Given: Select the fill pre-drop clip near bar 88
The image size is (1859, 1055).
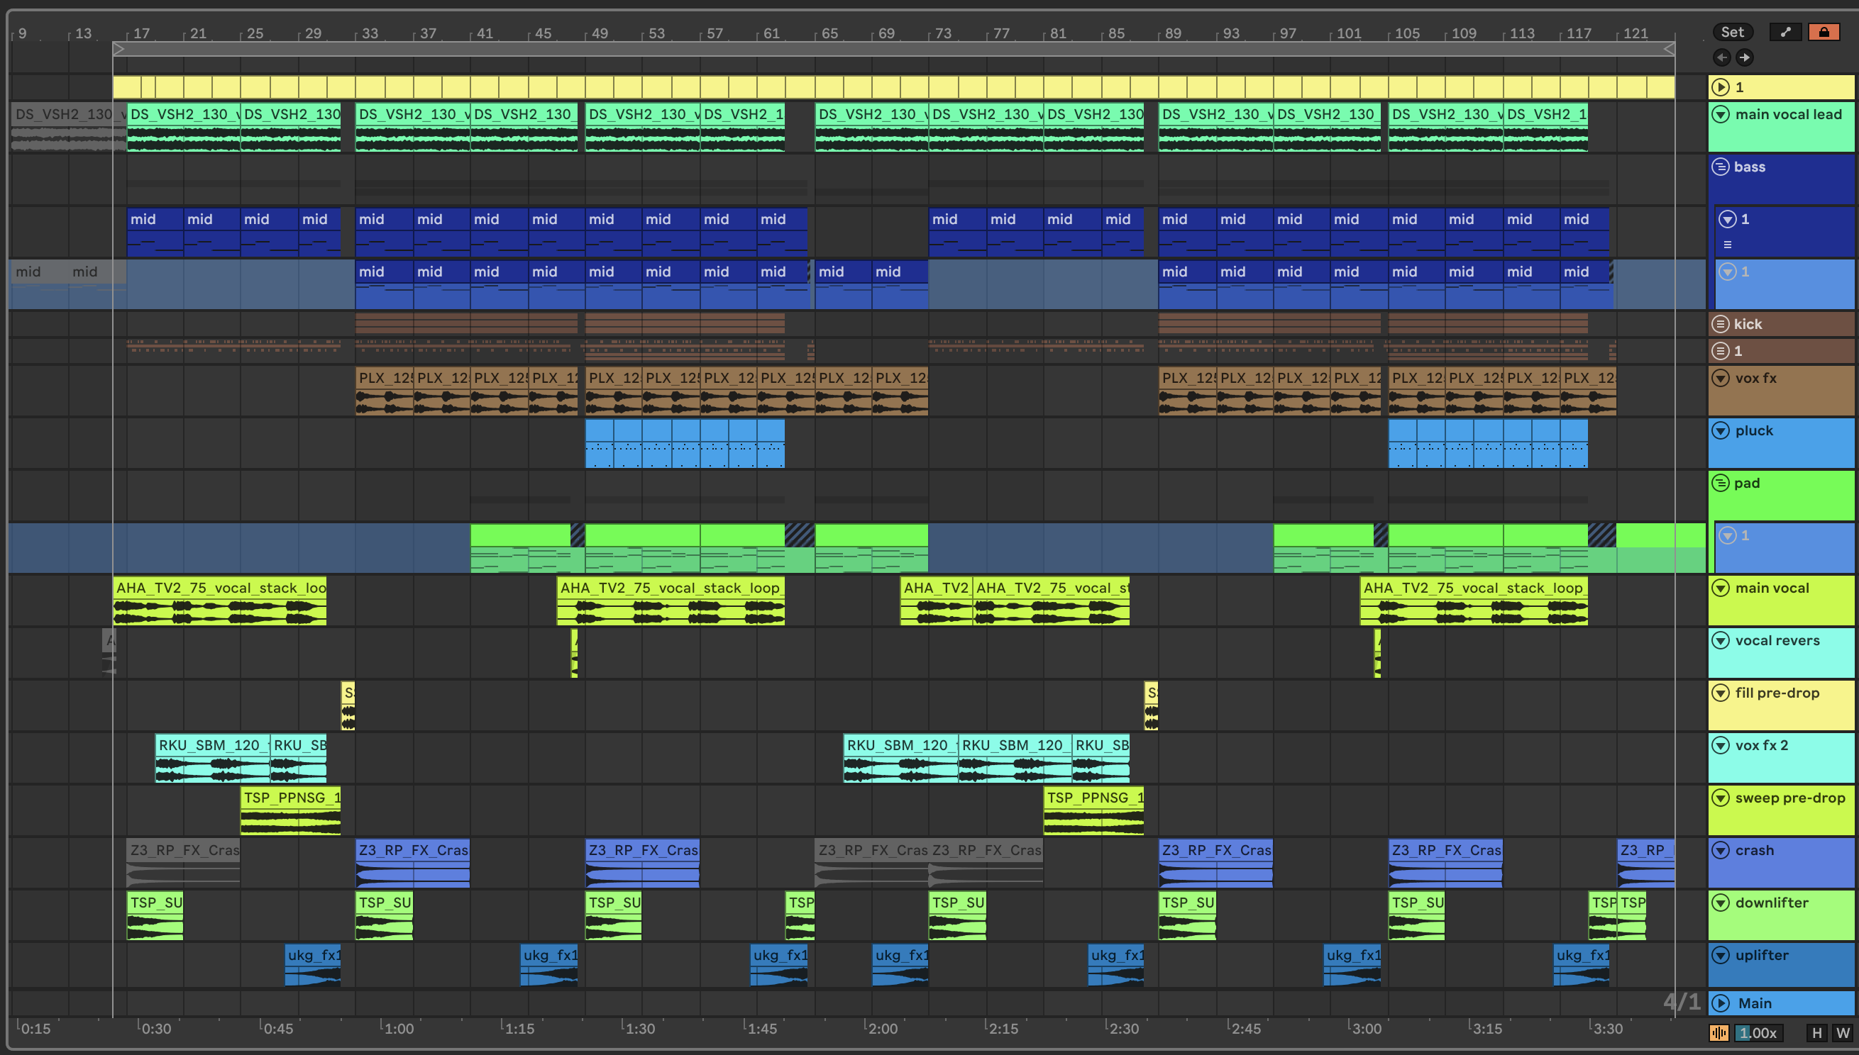Looking at the screenshot, I should tap(1152, 705).
